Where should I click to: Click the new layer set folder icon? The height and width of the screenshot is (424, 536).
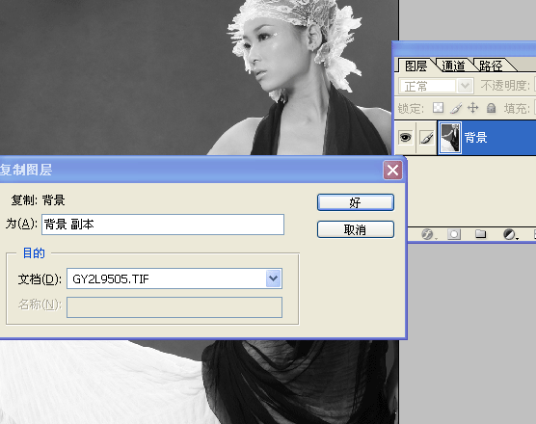481,234
